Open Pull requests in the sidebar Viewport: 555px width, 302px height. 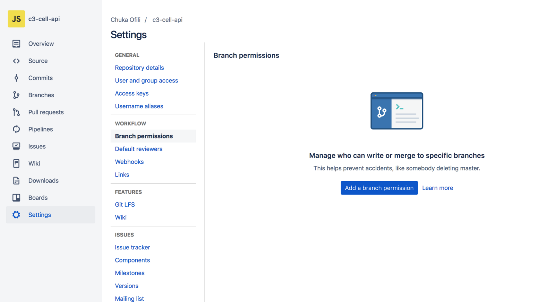click(46, 112)
